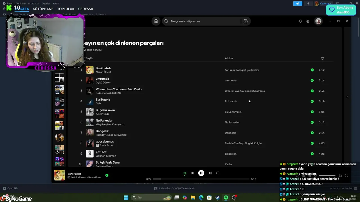Open artist Travis Scott link
This screenshot has height=202, width=360.
(106, 145)
